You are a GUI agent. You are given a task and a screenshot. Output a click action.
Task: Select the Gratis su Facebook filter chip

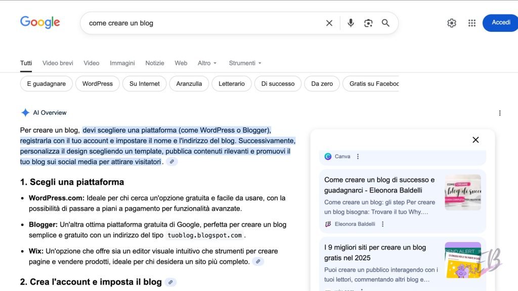(371, 84)
